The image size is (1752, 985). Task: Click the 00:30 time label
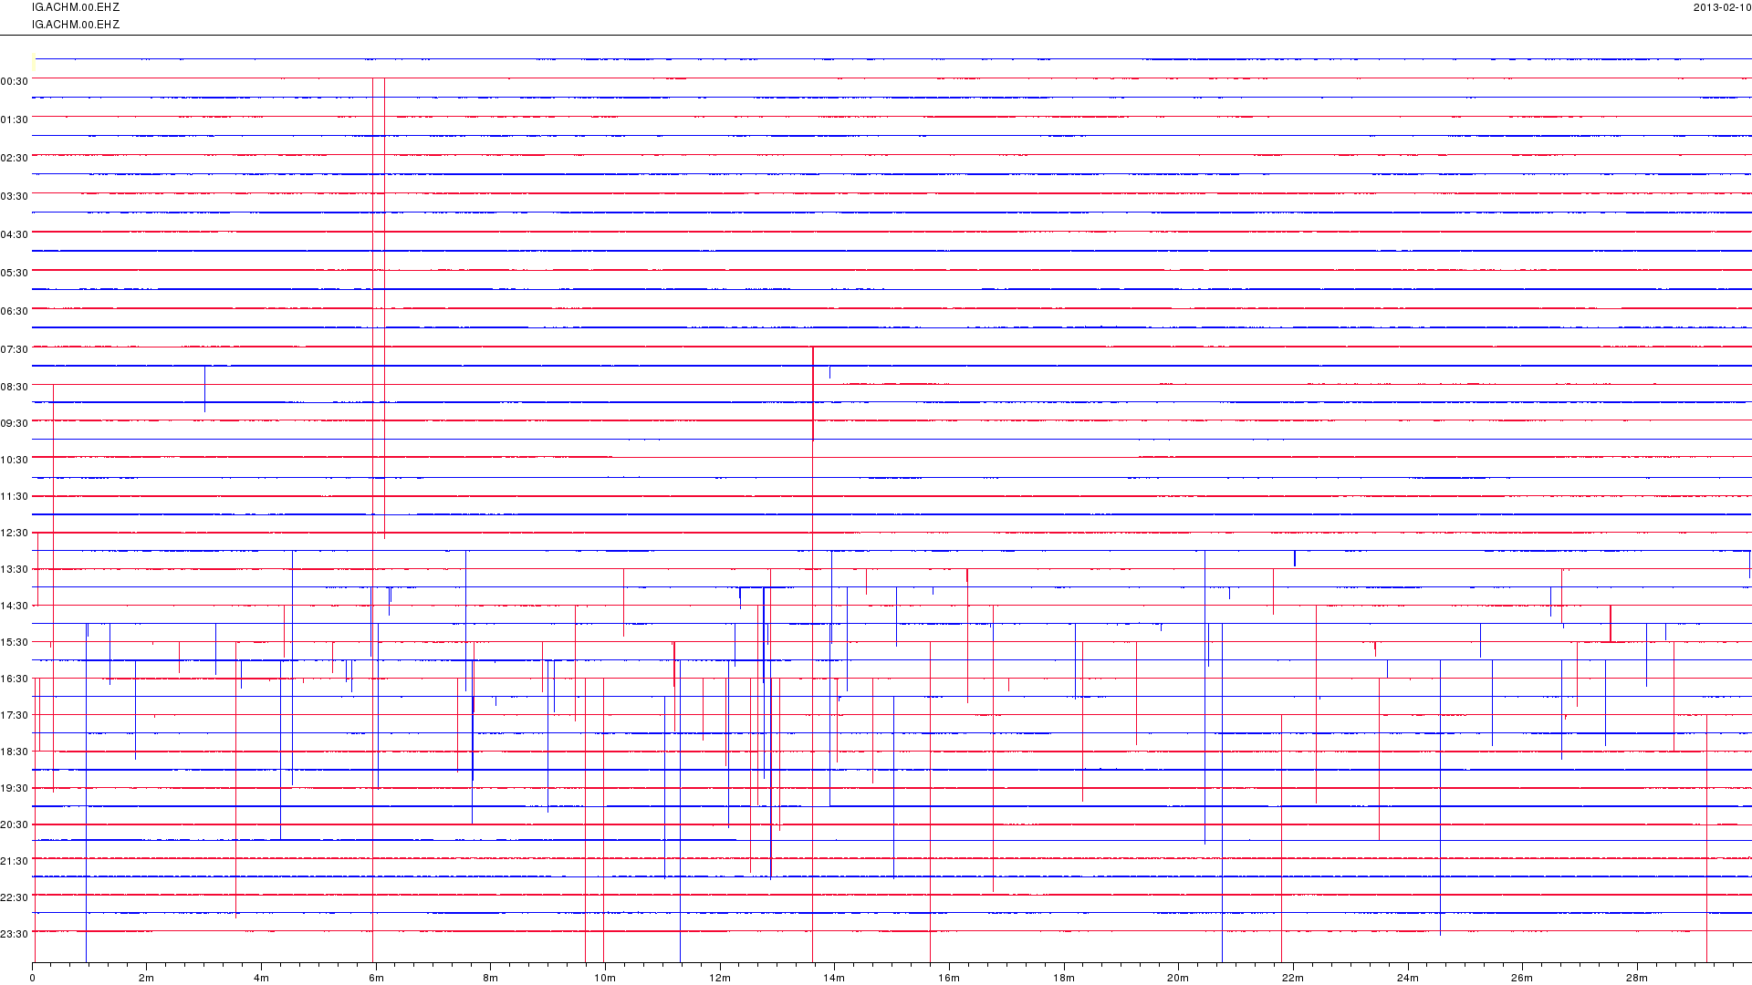[15, 81]
